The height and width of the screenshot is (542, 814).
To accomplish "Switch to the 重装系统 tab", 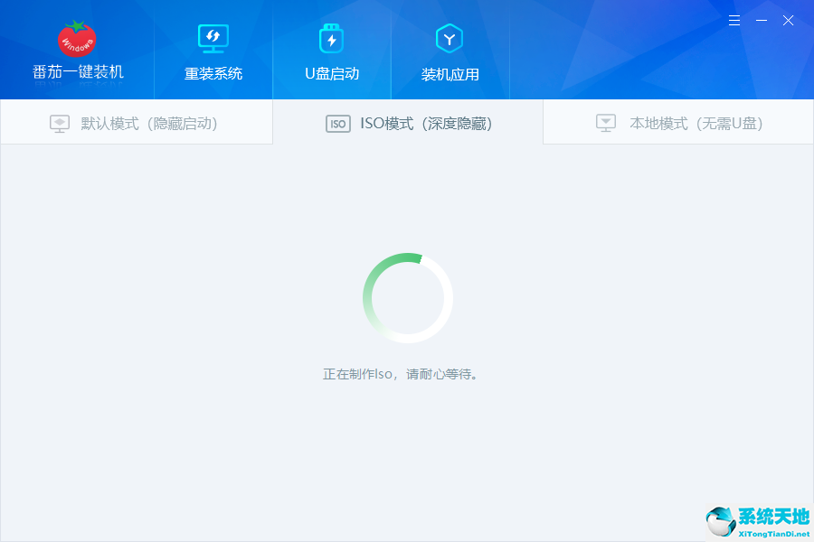I will tap(213, 50).
